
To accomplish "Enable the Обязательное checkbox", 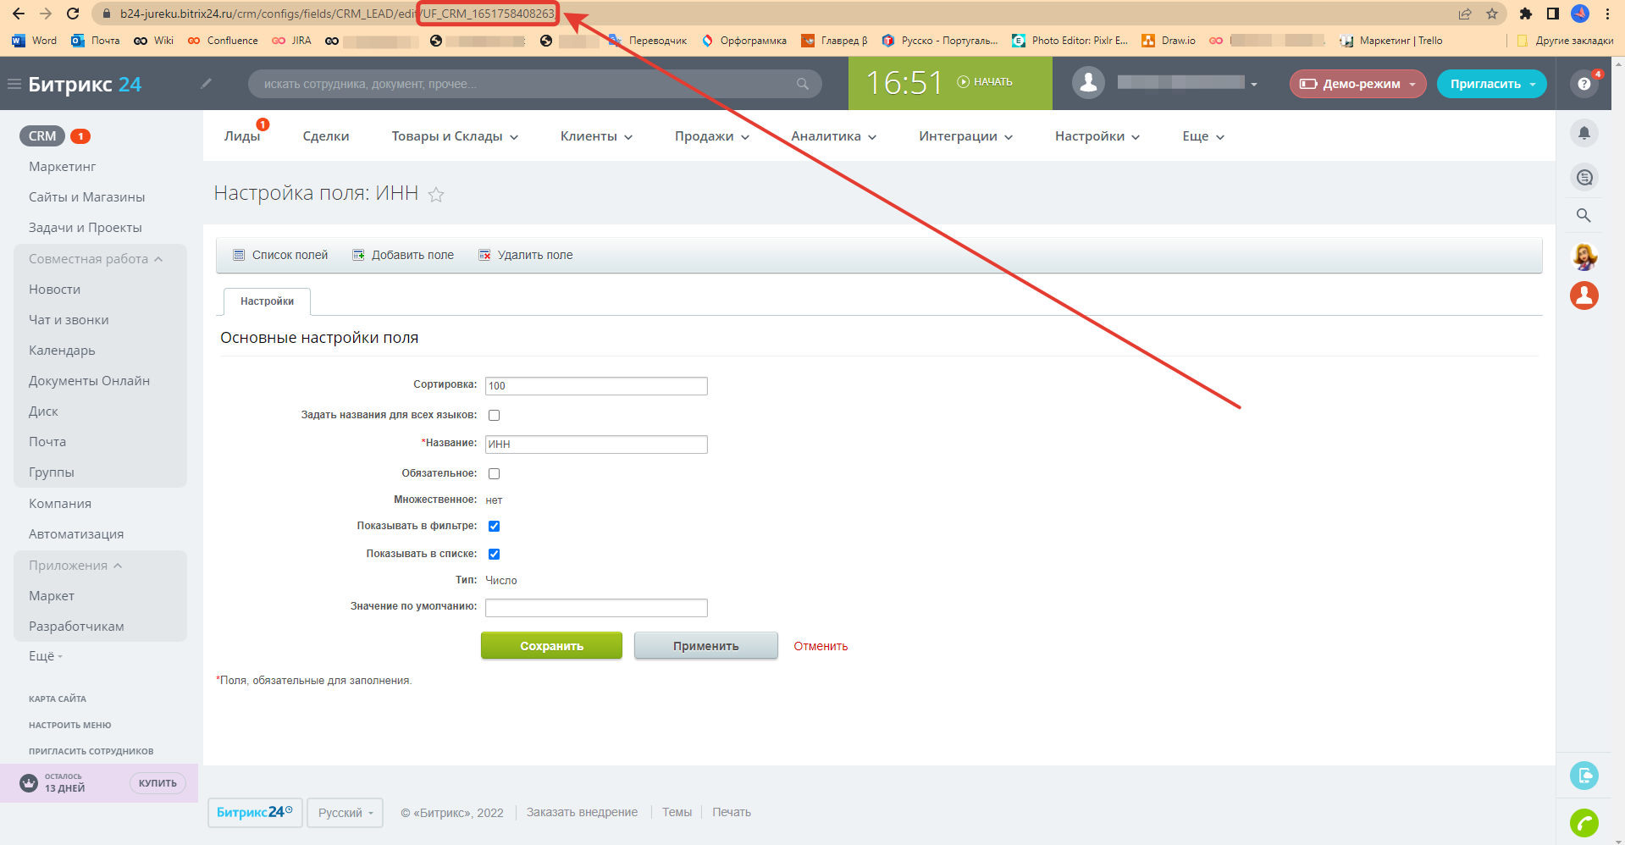I will [494, 473].
